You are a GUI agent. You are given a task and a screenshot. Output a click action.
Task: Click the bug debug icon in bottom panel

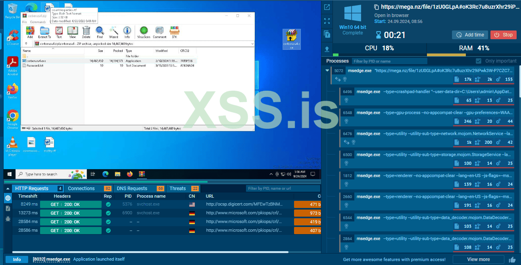(8, 218)
